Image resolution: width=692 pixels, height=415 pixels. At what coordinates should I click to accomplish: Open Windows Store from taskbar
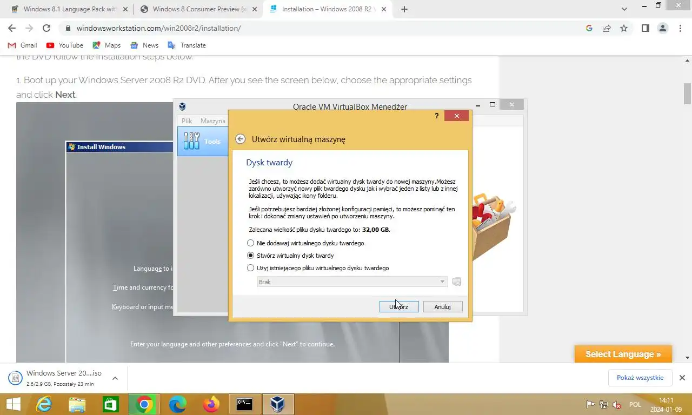(111, 404)
